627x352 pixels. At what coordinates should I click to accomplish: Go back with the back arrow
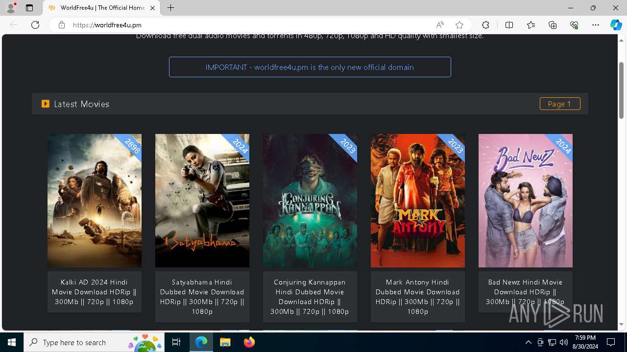14,25
